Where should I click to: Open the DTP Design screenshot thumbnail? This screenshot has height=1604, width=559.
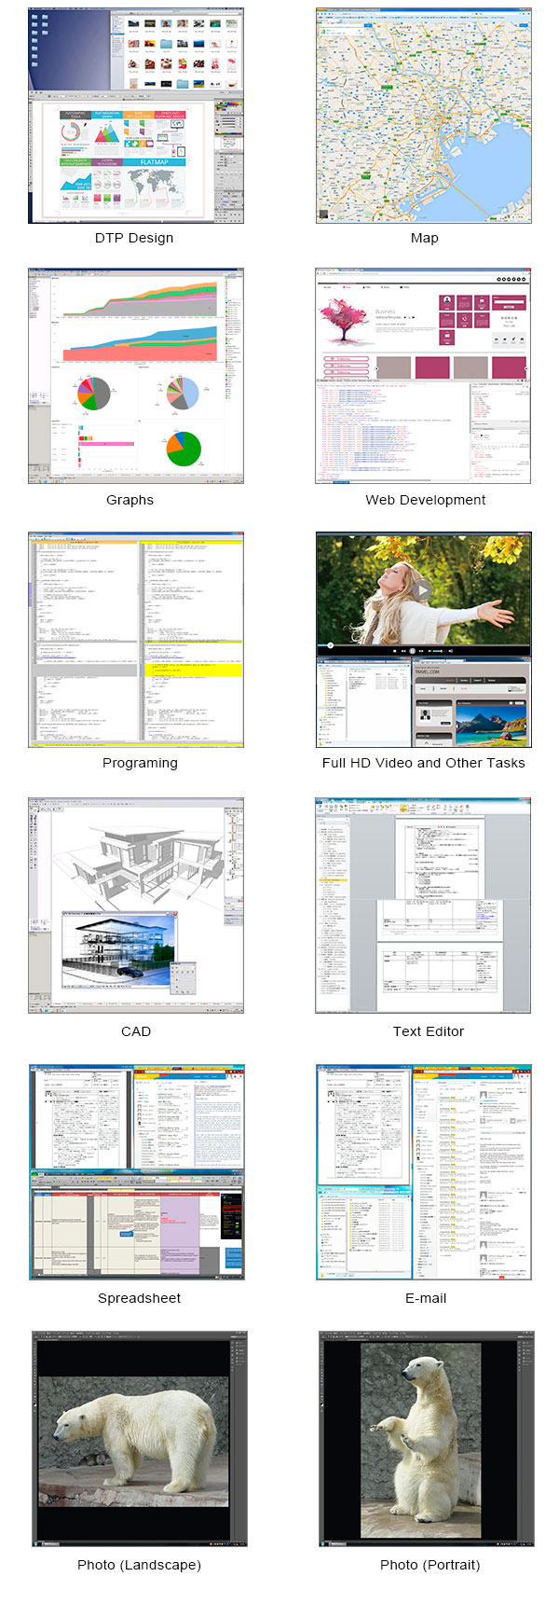point(136,116)
